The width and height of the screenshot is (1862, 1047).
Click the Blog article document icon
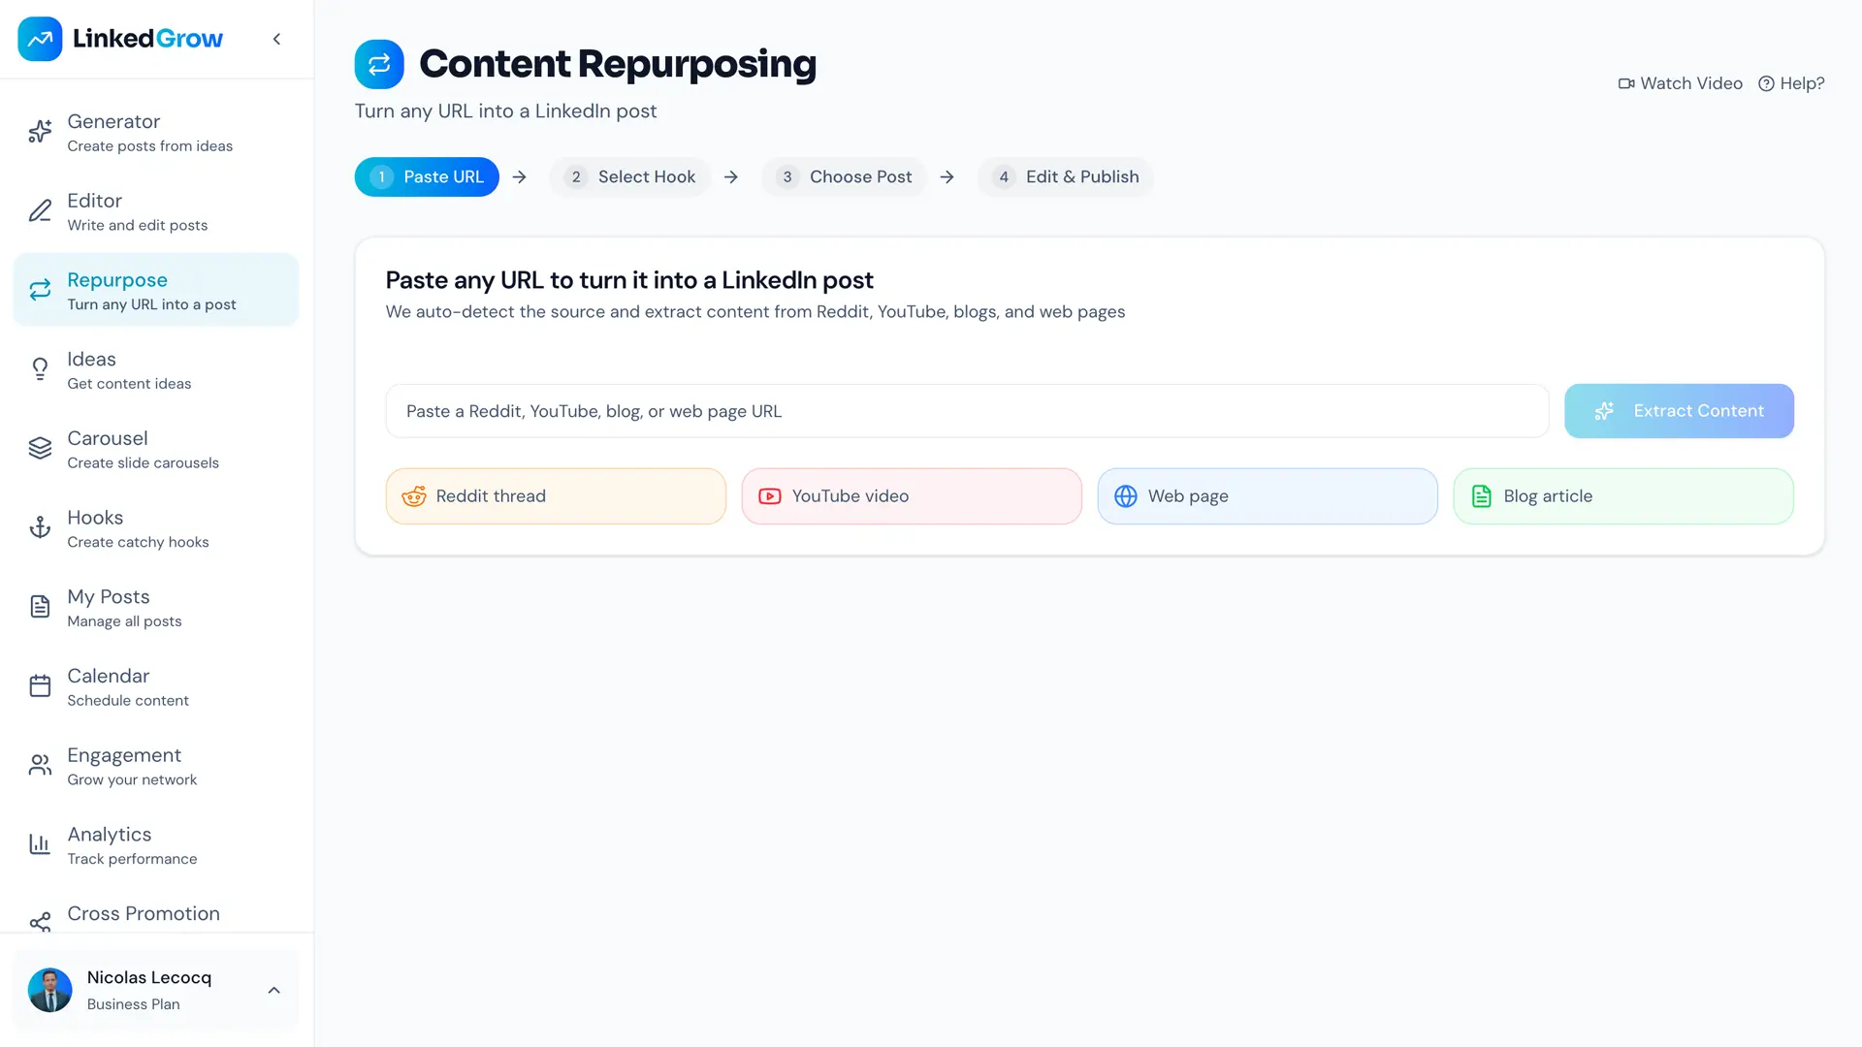tap(1482, 496)
